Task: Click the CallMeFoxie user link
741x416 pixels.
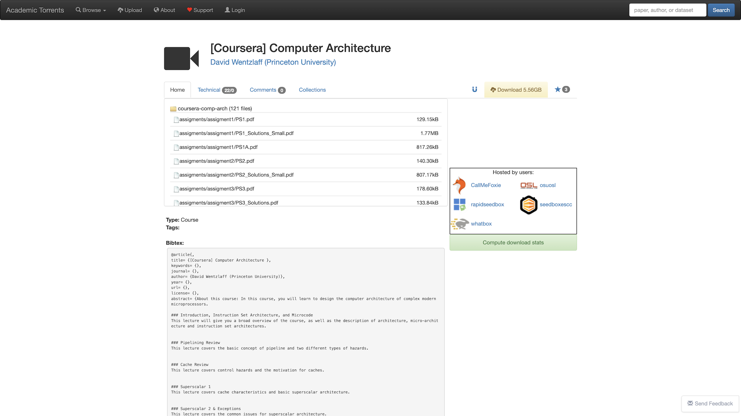Action: [x=486, y=185]
